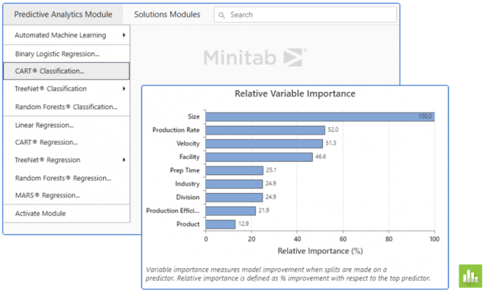The image size is (488, 293).
Task: Click the Production Effici... axis label
Action: coord(173,211)
